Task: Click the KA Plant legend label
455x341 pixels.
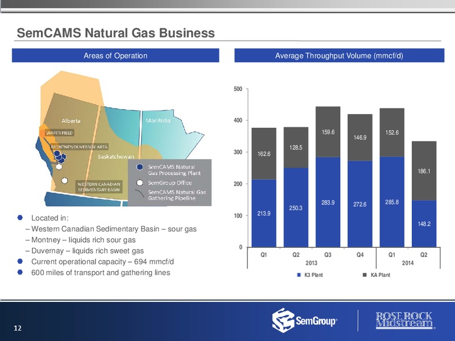Action: click(x=380, y=275)
